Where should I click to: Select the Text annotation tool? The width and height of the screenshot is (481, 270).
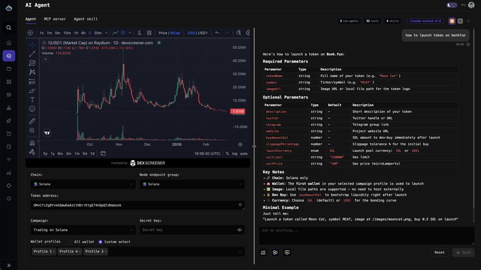click(32, 100)
